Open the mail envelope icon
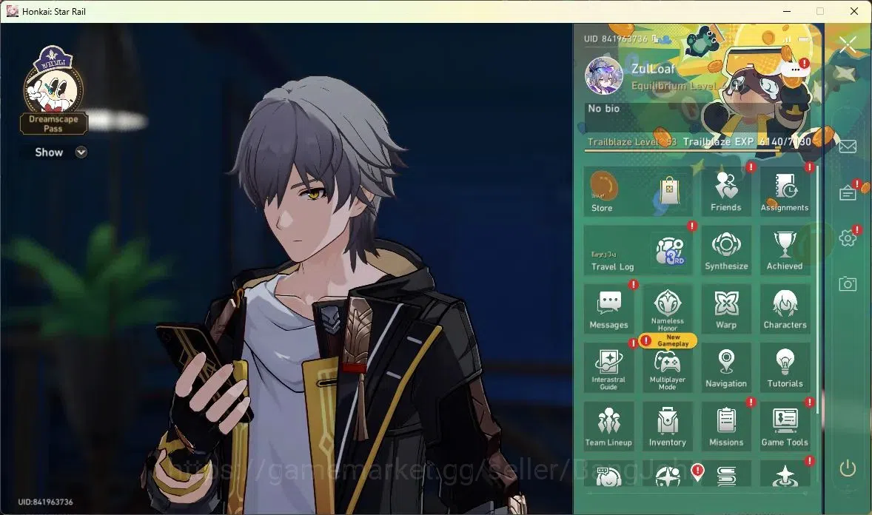The height and width of the screenshot is (515, 872). (848, 147)
